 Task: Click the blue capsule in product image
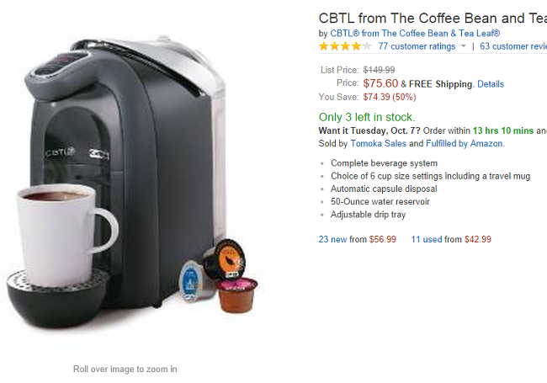point(193,281)
